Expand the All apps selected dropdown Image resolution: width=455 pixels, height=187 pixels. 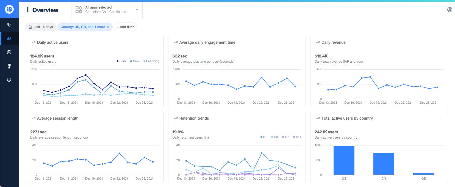click(107, 10)
